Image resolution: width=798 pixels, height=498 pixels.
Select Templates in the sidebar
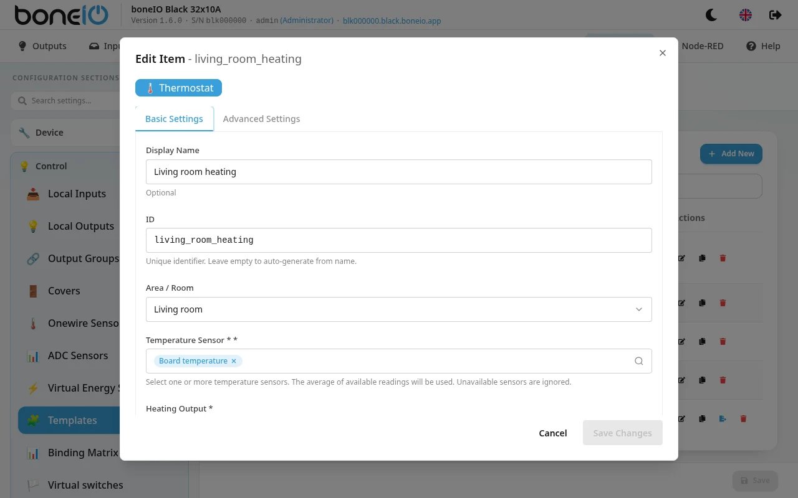pyautogui.click(x=69, y=420)
